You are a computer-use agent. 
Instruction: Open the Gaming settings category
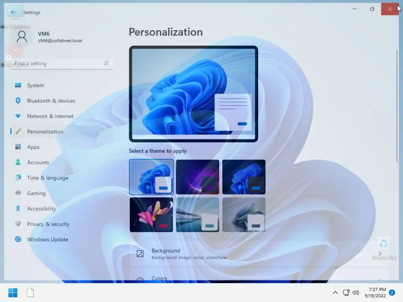[x=61, y=193]
